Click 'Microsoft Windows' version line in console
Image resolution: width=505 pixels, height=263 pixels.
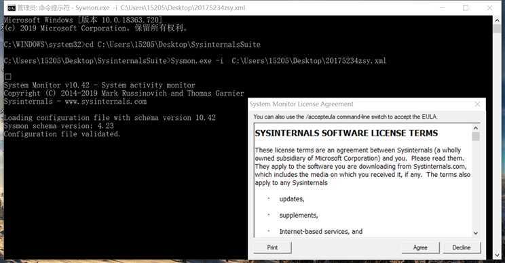tap(83, 20)
